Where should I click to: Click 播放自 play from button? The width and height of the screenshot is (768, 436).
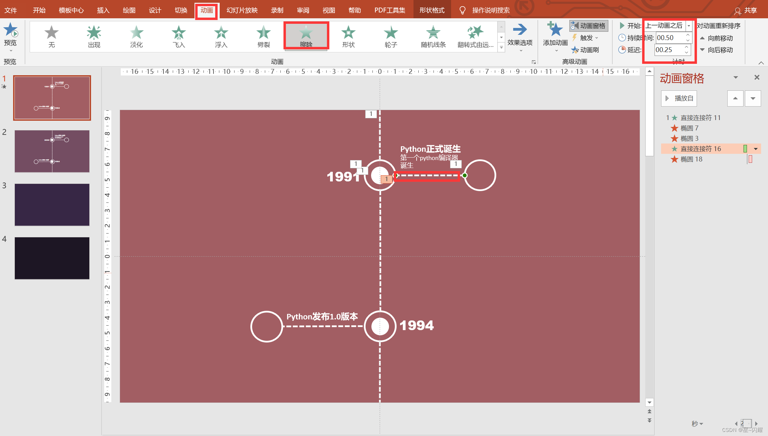pyautogui.click(x=679, y=98)
